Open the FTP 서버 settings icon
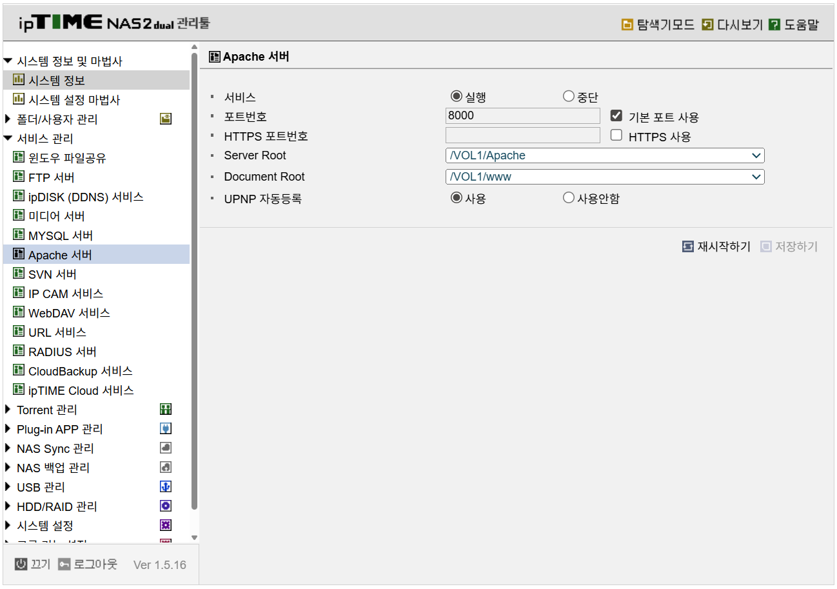 pyautogui.click(x=19, y=177)
